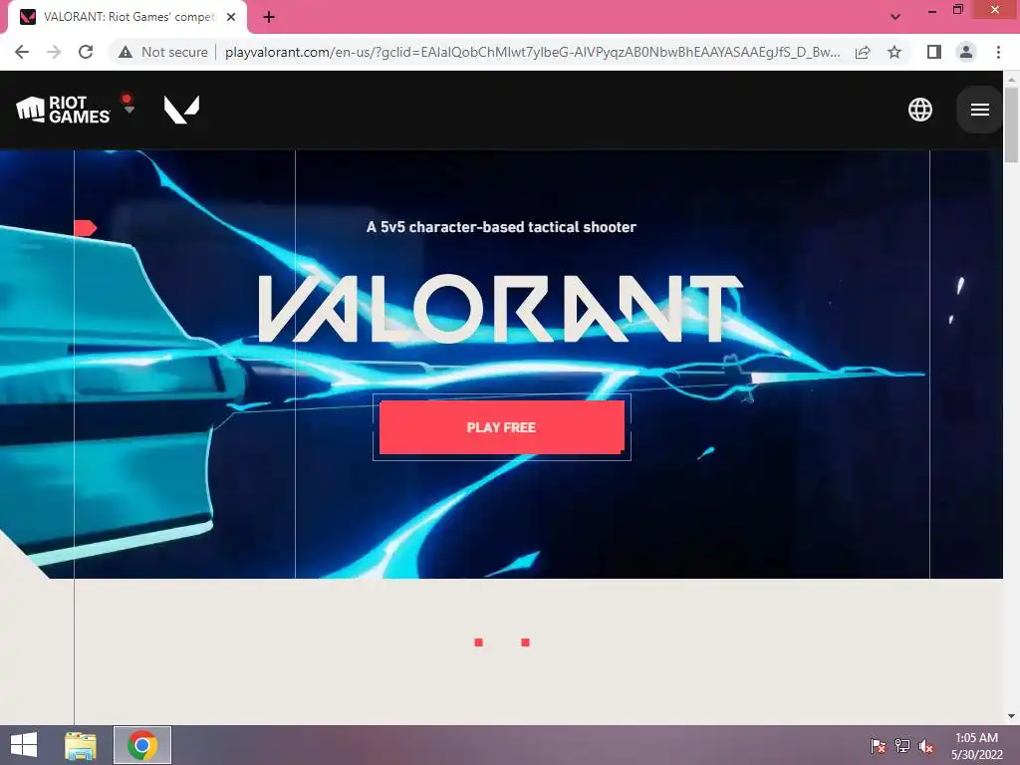The height and width of the screenshot is (765, 1020).
Task: Click the vertical scrollbar thumb
Action: [1011, 125]
